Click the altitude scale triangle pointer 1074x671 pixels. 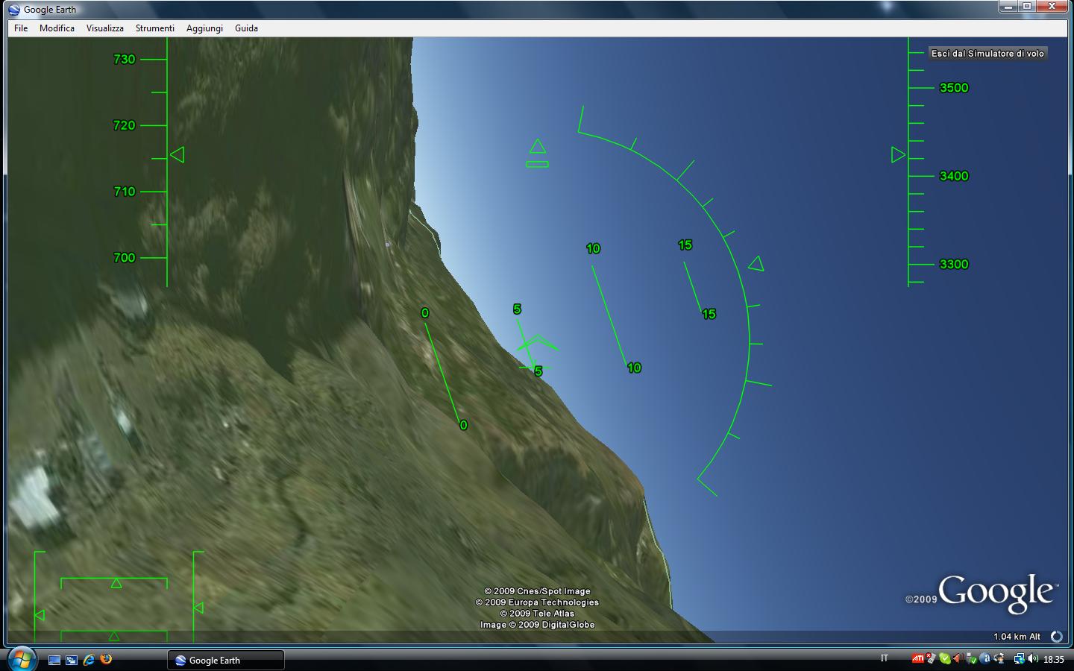[898, 155]
